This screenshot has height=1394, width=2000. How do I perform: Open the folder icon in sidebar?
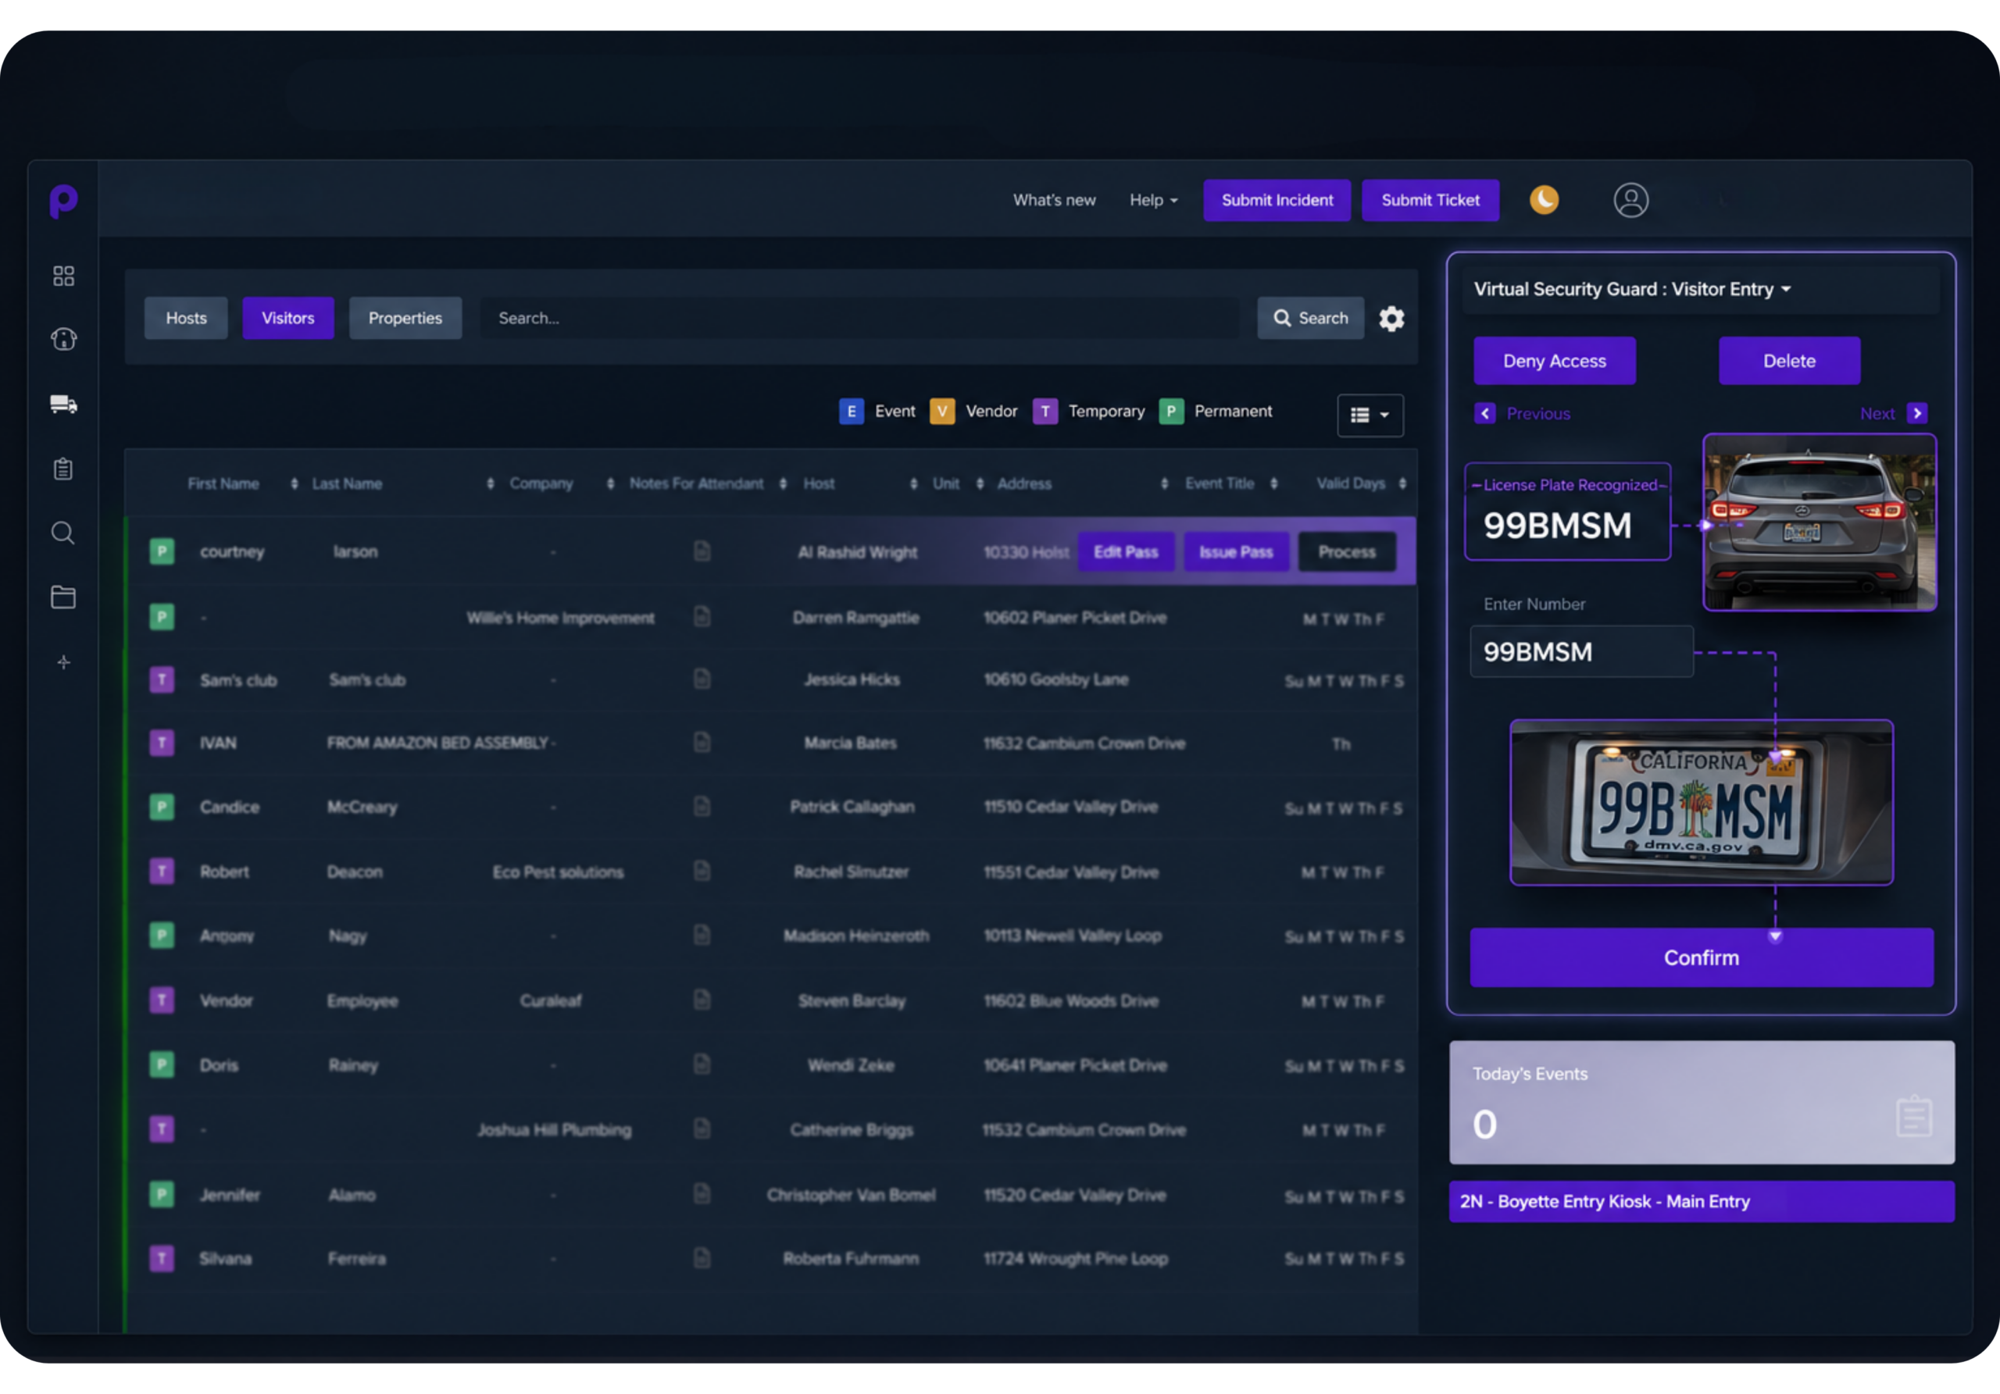pyautogui.click(x=63, y=597)
